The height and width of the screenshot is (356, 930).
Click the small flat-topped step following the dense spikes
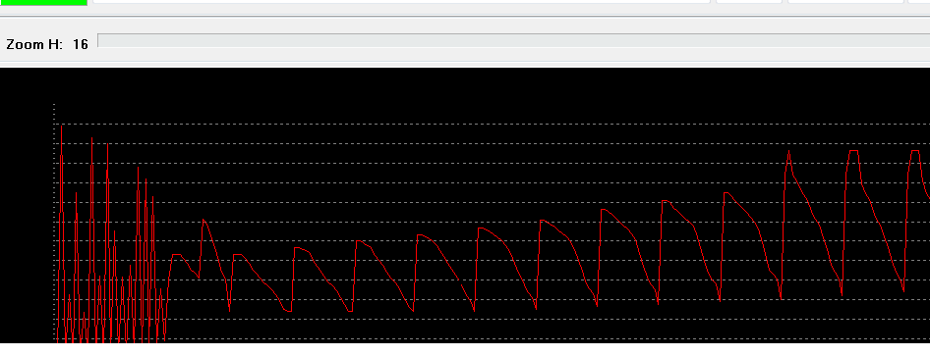(176, 255)
